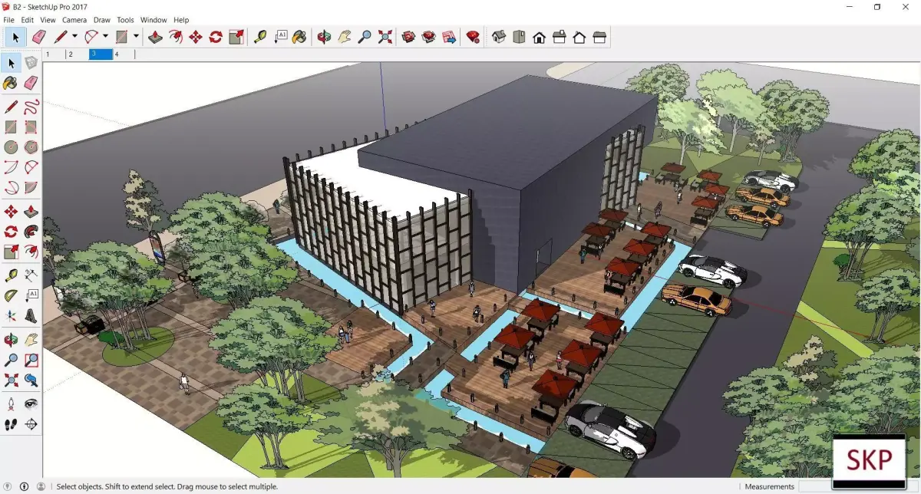Switch to Iso view house icon
The image size is (921, 494).
click(499, 37)
